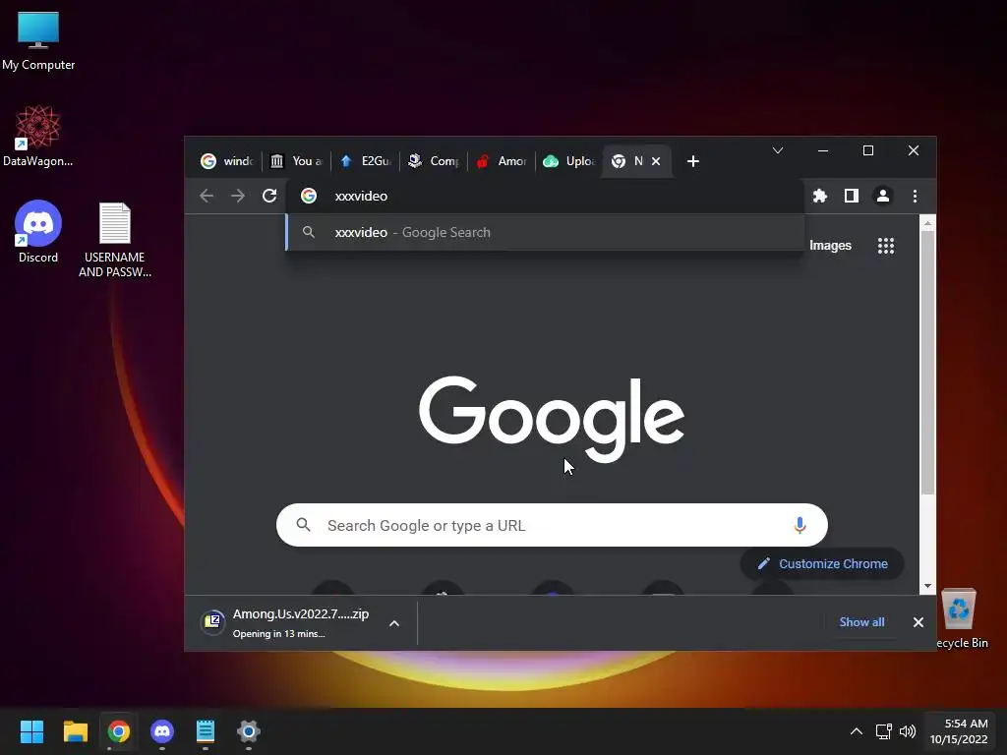Switch to the E2Gu tab
1007x755 pixels.
pos(366,161)
